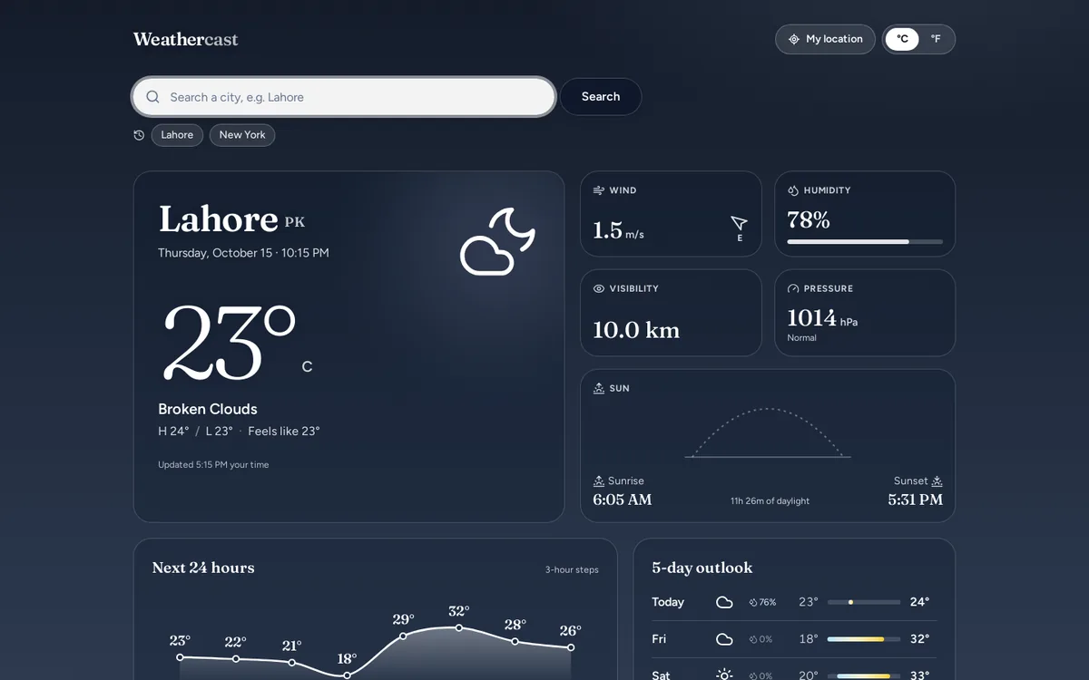1089x680 pixels.
Task: Switch units to Celsius
Action: pyautogui.click(x=902, y=39)
